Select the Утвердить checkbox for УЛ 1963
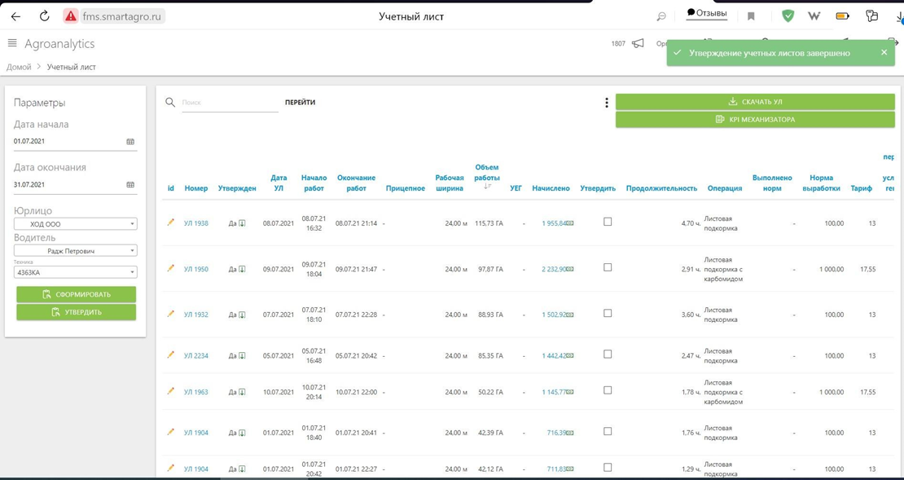 (x=608, y=390)
